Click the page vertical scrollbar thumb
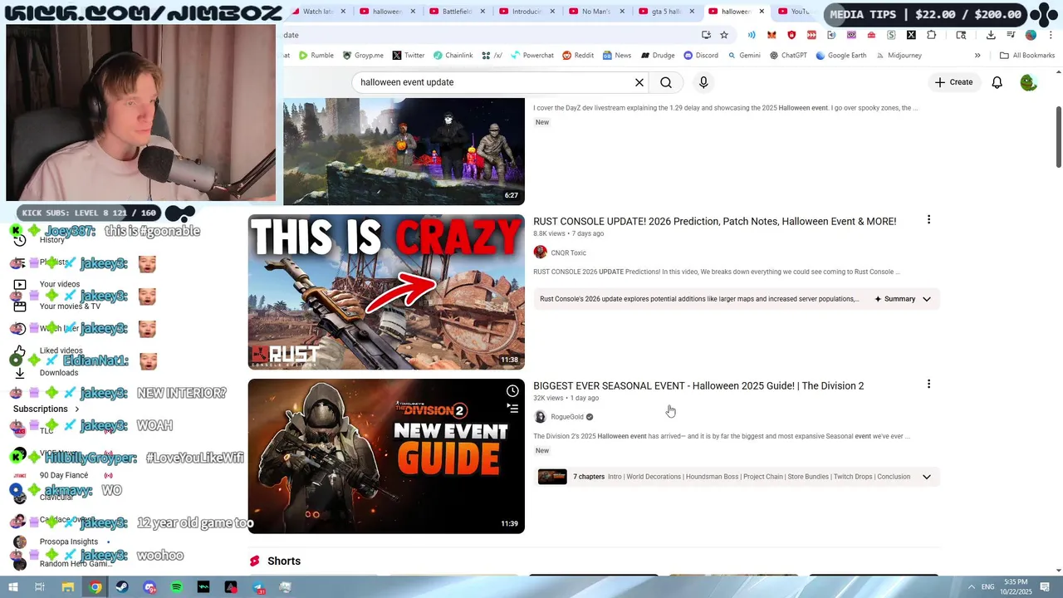1063x598 pixels. point(1059,136)
